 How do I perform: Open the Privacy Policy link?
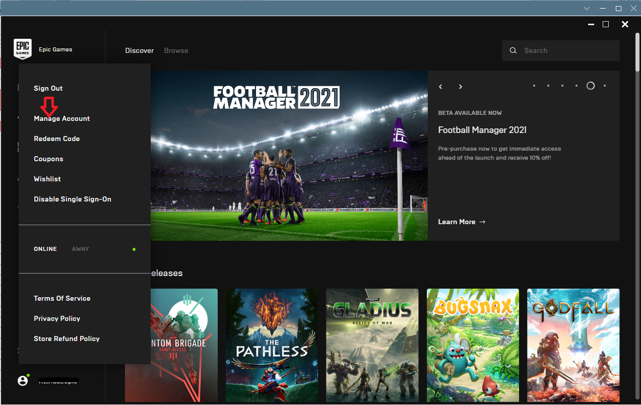point(57,318)
